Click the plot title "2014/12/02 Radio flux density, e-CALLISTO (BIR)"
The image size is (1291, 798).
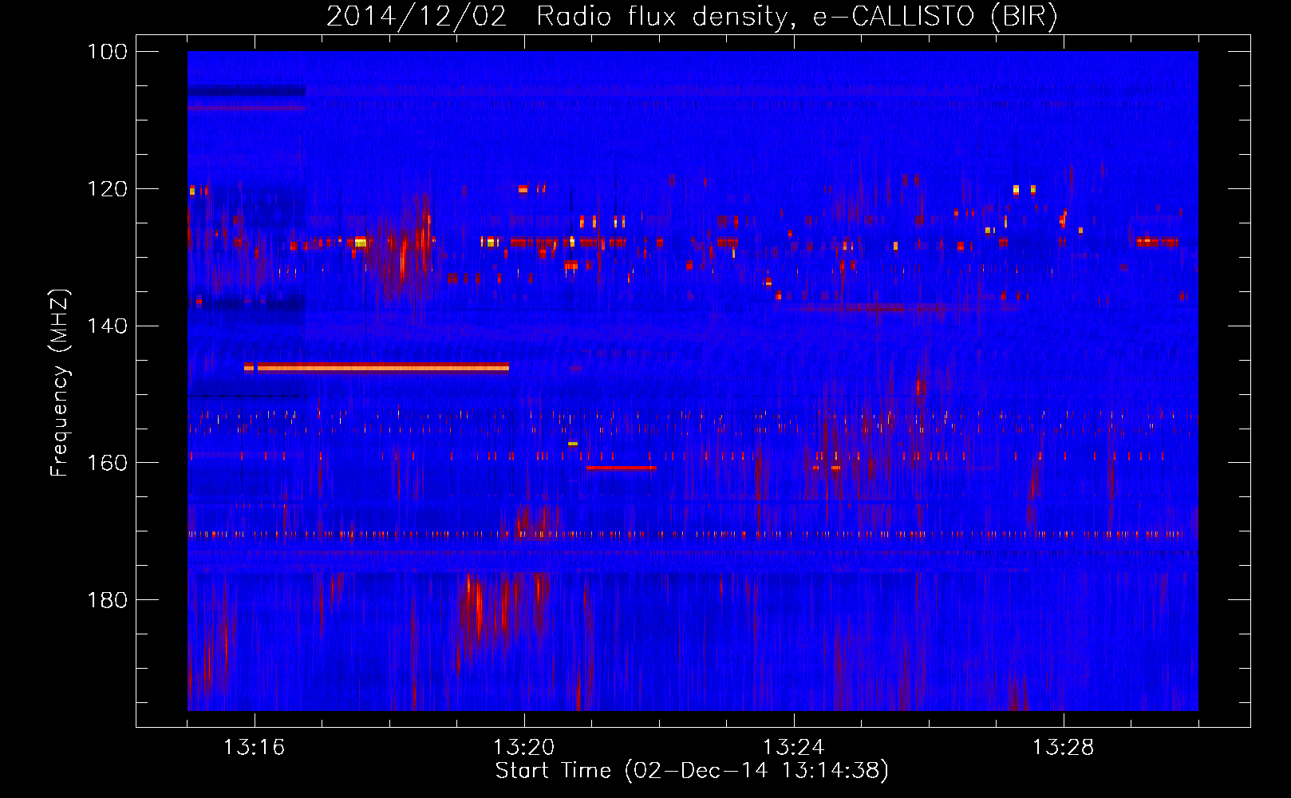[692, 16]
